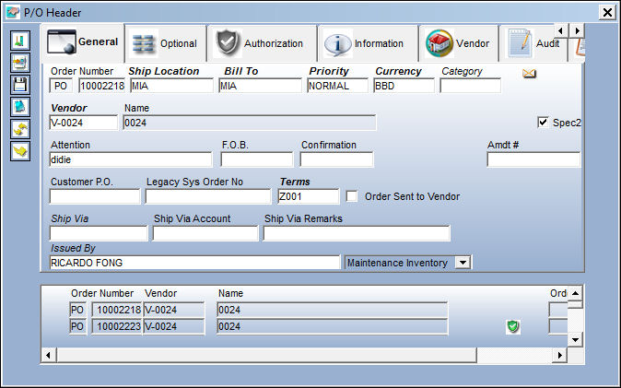Click the F.O.B. input field
Screen dimensions: 621x388
coord(257,159)
